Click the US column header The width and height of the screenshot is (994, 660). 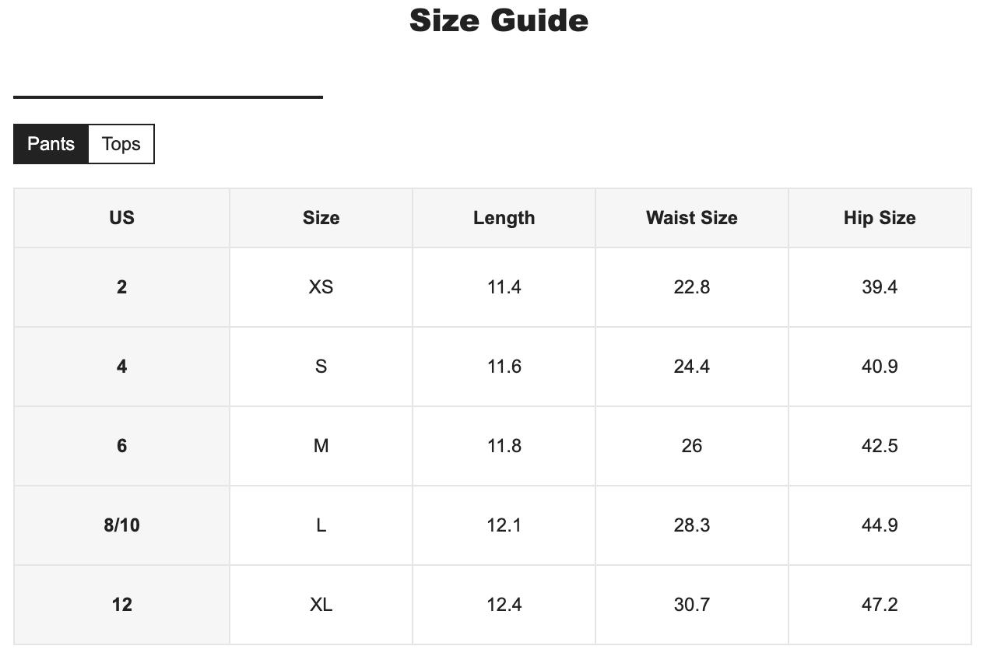click(x=121, y=218)
